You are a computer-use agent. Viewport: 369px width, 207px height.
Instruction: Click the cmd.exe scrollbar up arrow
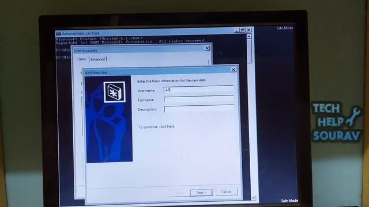249,36
